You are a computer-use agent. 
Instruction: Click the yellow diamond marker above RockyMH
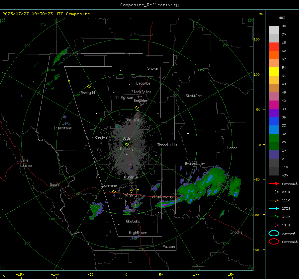tap(89, 87)
